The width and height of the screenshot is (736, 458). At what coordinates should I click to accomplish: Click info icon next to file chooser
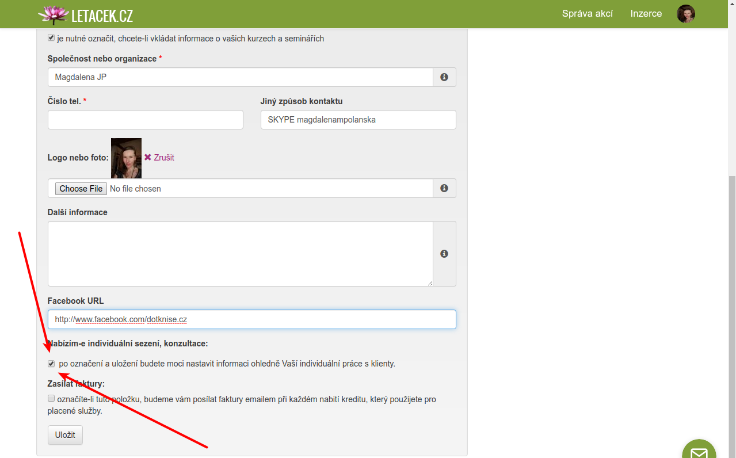(x=444, y=188)
